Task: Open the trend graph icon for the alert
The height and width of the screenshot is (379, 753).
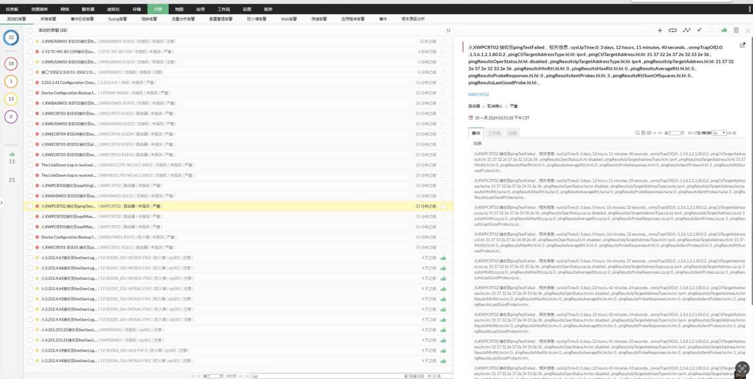Action: [x=687, y=31]
